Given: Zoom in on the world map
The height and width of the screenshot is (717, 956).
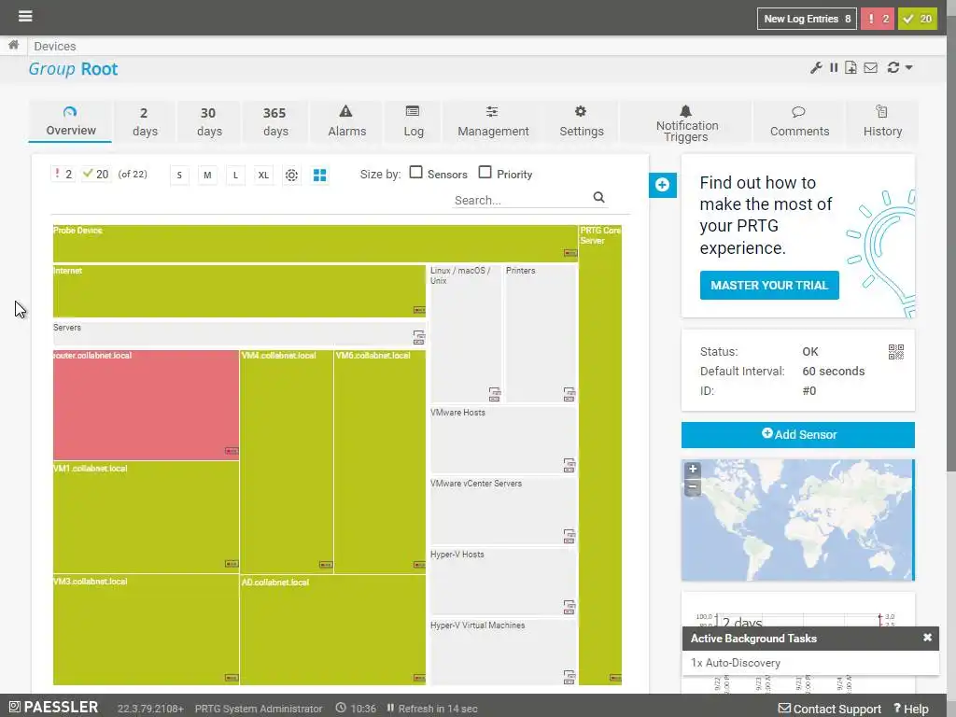Looking at the screenshot, I should click(x=693, y=469).
